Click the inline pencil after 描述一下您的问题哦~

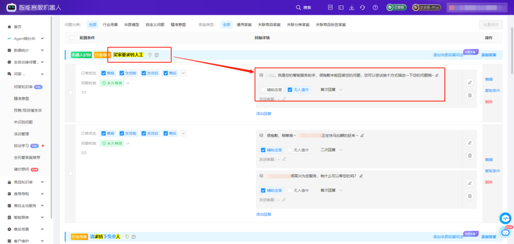click(x=437, y=75)
